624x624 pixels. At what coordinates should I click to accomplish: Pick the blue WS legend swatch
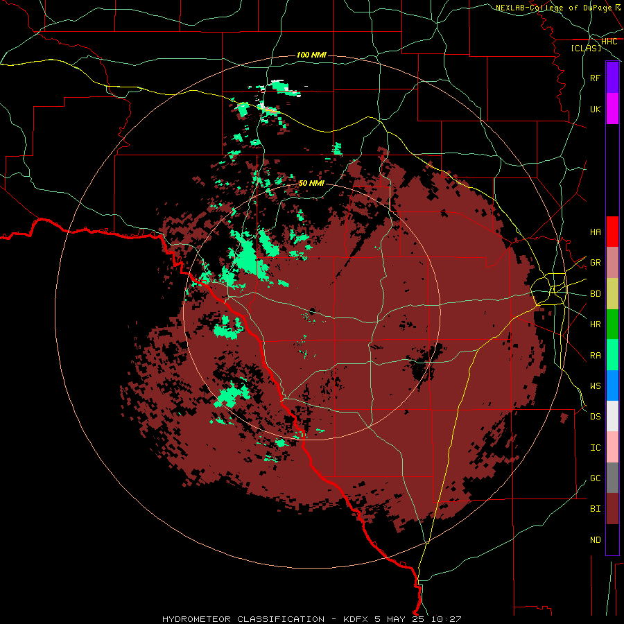612,385
